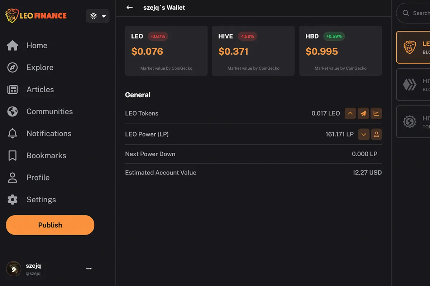The width and height of the screenshot is (430, 286).
Task: Click the Estimated Account Value label
Action: pyautogui.click(x=161, y=173)
